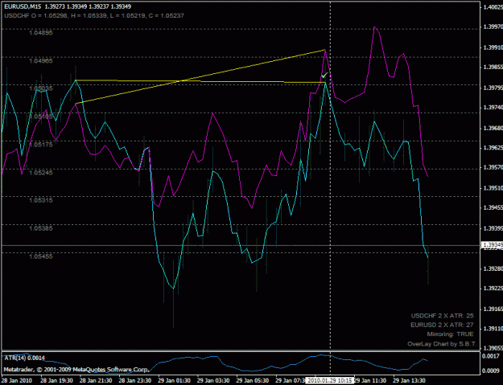Click the 1.39795 price scale value

click(493, 88)
